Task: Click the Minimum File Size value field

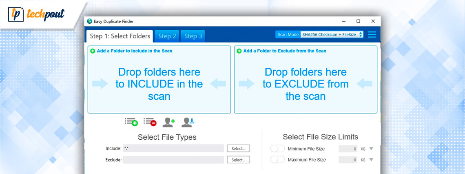Action: (x=348, y=149)
